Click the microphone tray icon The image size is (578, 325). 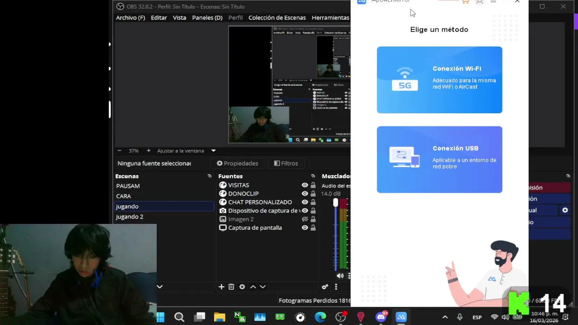tap(460, 317)
